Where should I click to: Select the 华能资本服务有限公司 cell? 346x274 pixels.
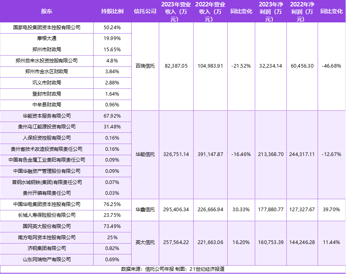pos(46,116)
